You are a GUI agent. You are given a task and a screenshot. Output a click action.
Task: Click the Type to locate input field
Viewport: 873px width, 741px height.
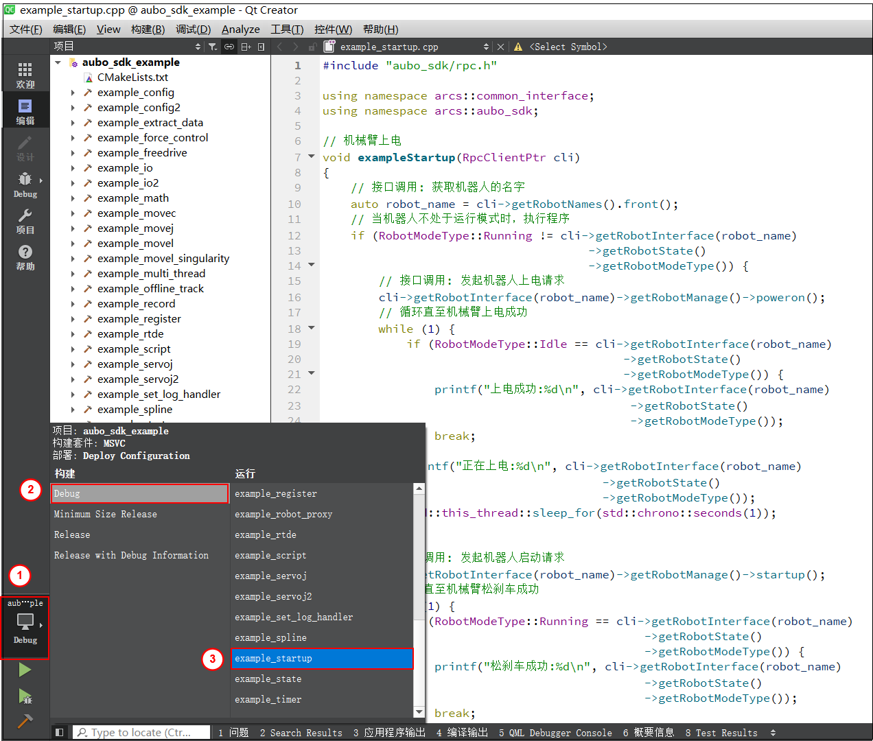pyautogui.click(x=141, y=733)
